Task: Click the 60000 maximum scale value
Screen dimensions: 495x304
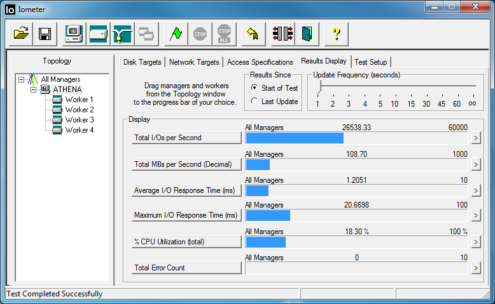Action: 457,128
